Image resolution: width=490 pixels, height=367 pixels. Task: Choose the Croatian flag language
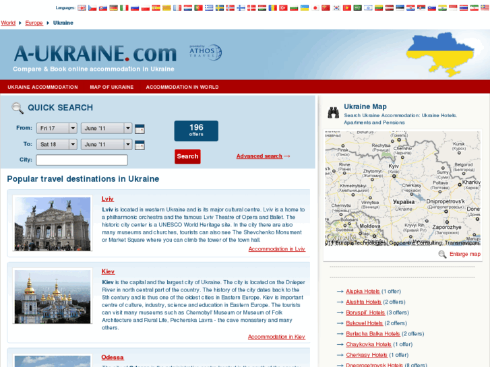(410, 8)
